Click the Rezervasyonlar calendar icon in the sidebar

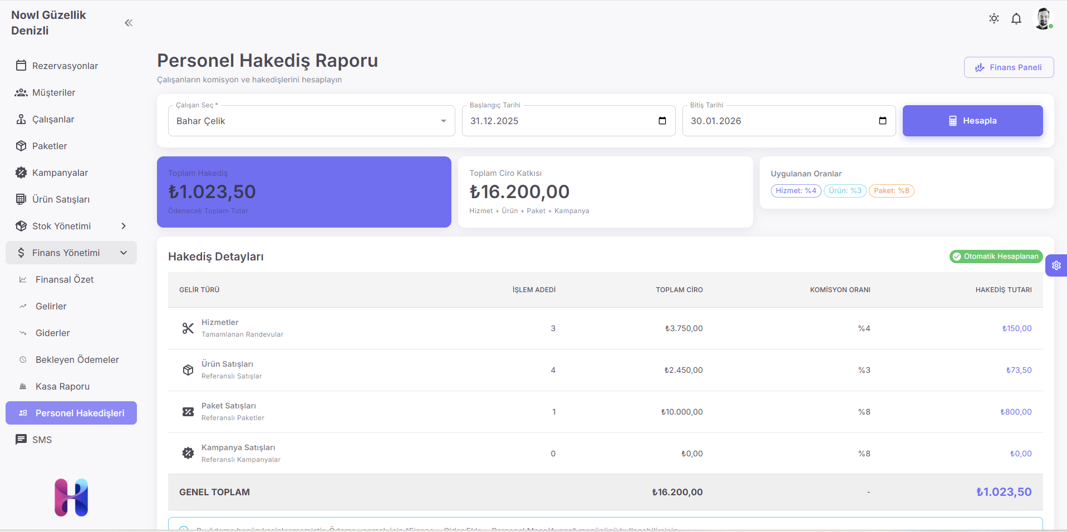[21, 66]
